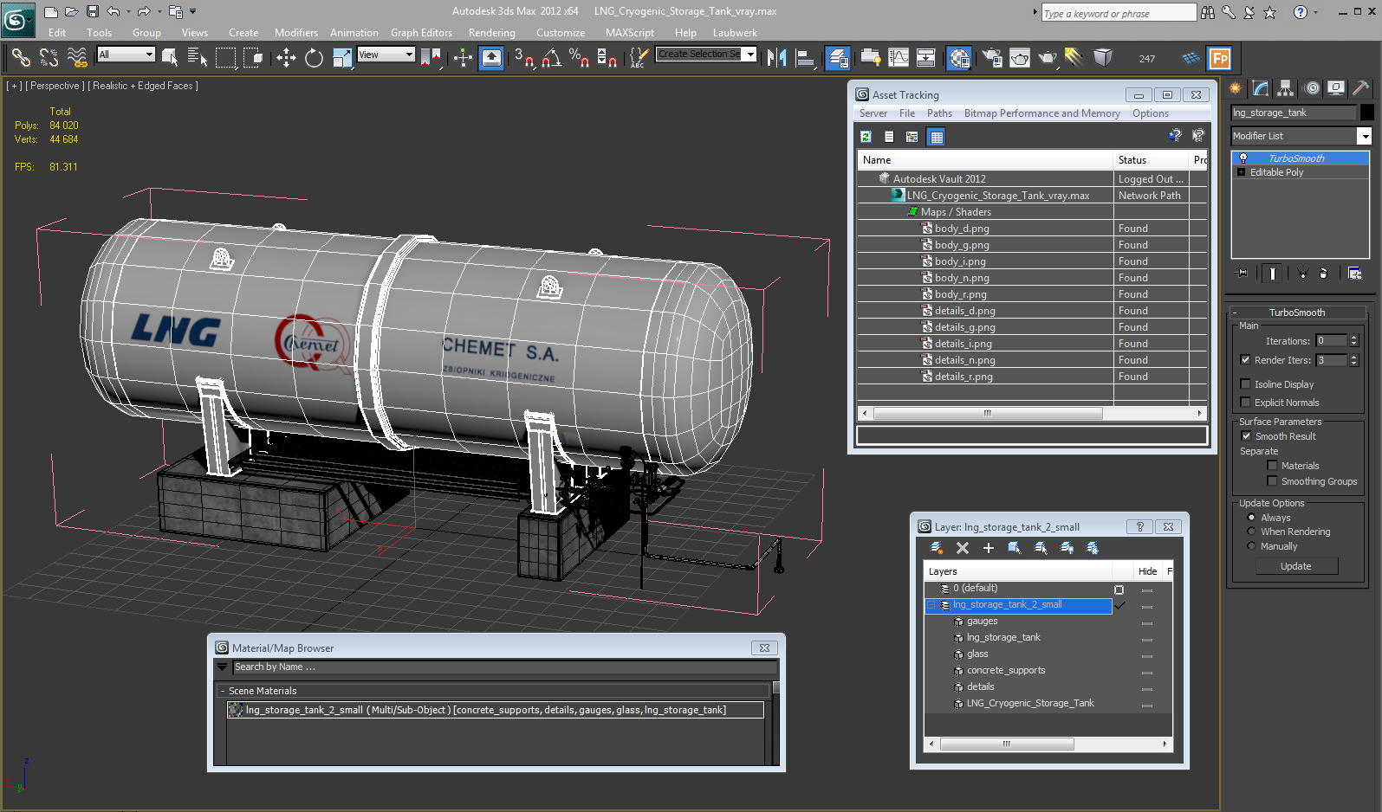The height and width of the screenshot is (812, 1382).
Task: Check Separate by Materials
Action: click(x=1272, y=466)
